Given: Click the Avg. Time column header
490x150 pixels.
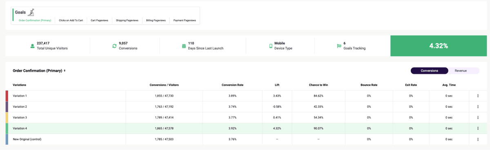Looking at the screenshot, I should click(x=449, y=85).
